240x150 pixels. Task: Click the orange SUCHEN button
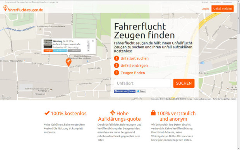click(184, 84)
